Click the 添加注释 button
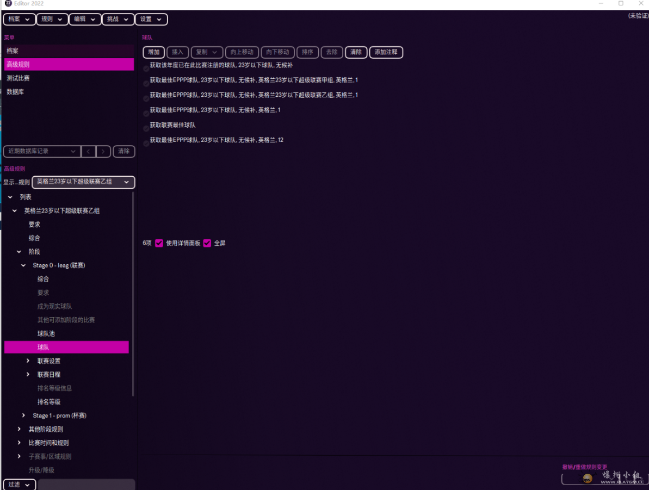 pyautogui.click(x=386, y=52)
